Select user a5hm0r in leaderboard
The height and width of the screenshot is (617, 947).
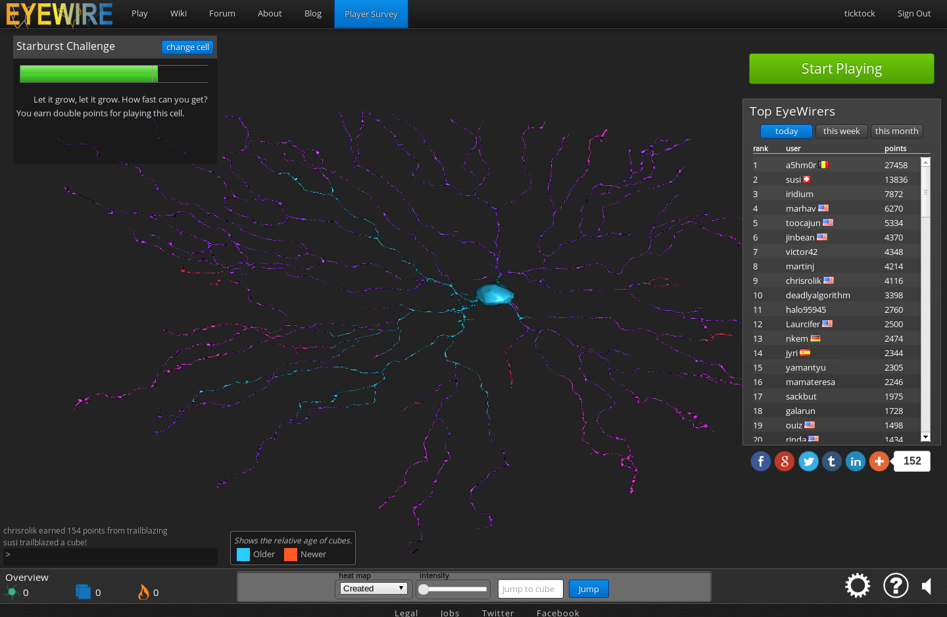pos(800,166)
